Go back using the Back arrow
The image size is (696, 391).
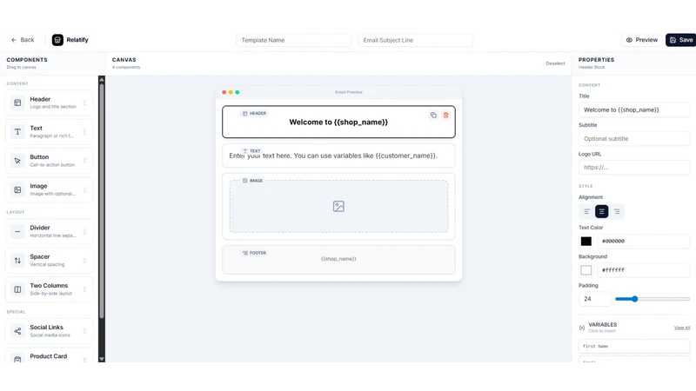click(x=23, y=40)
